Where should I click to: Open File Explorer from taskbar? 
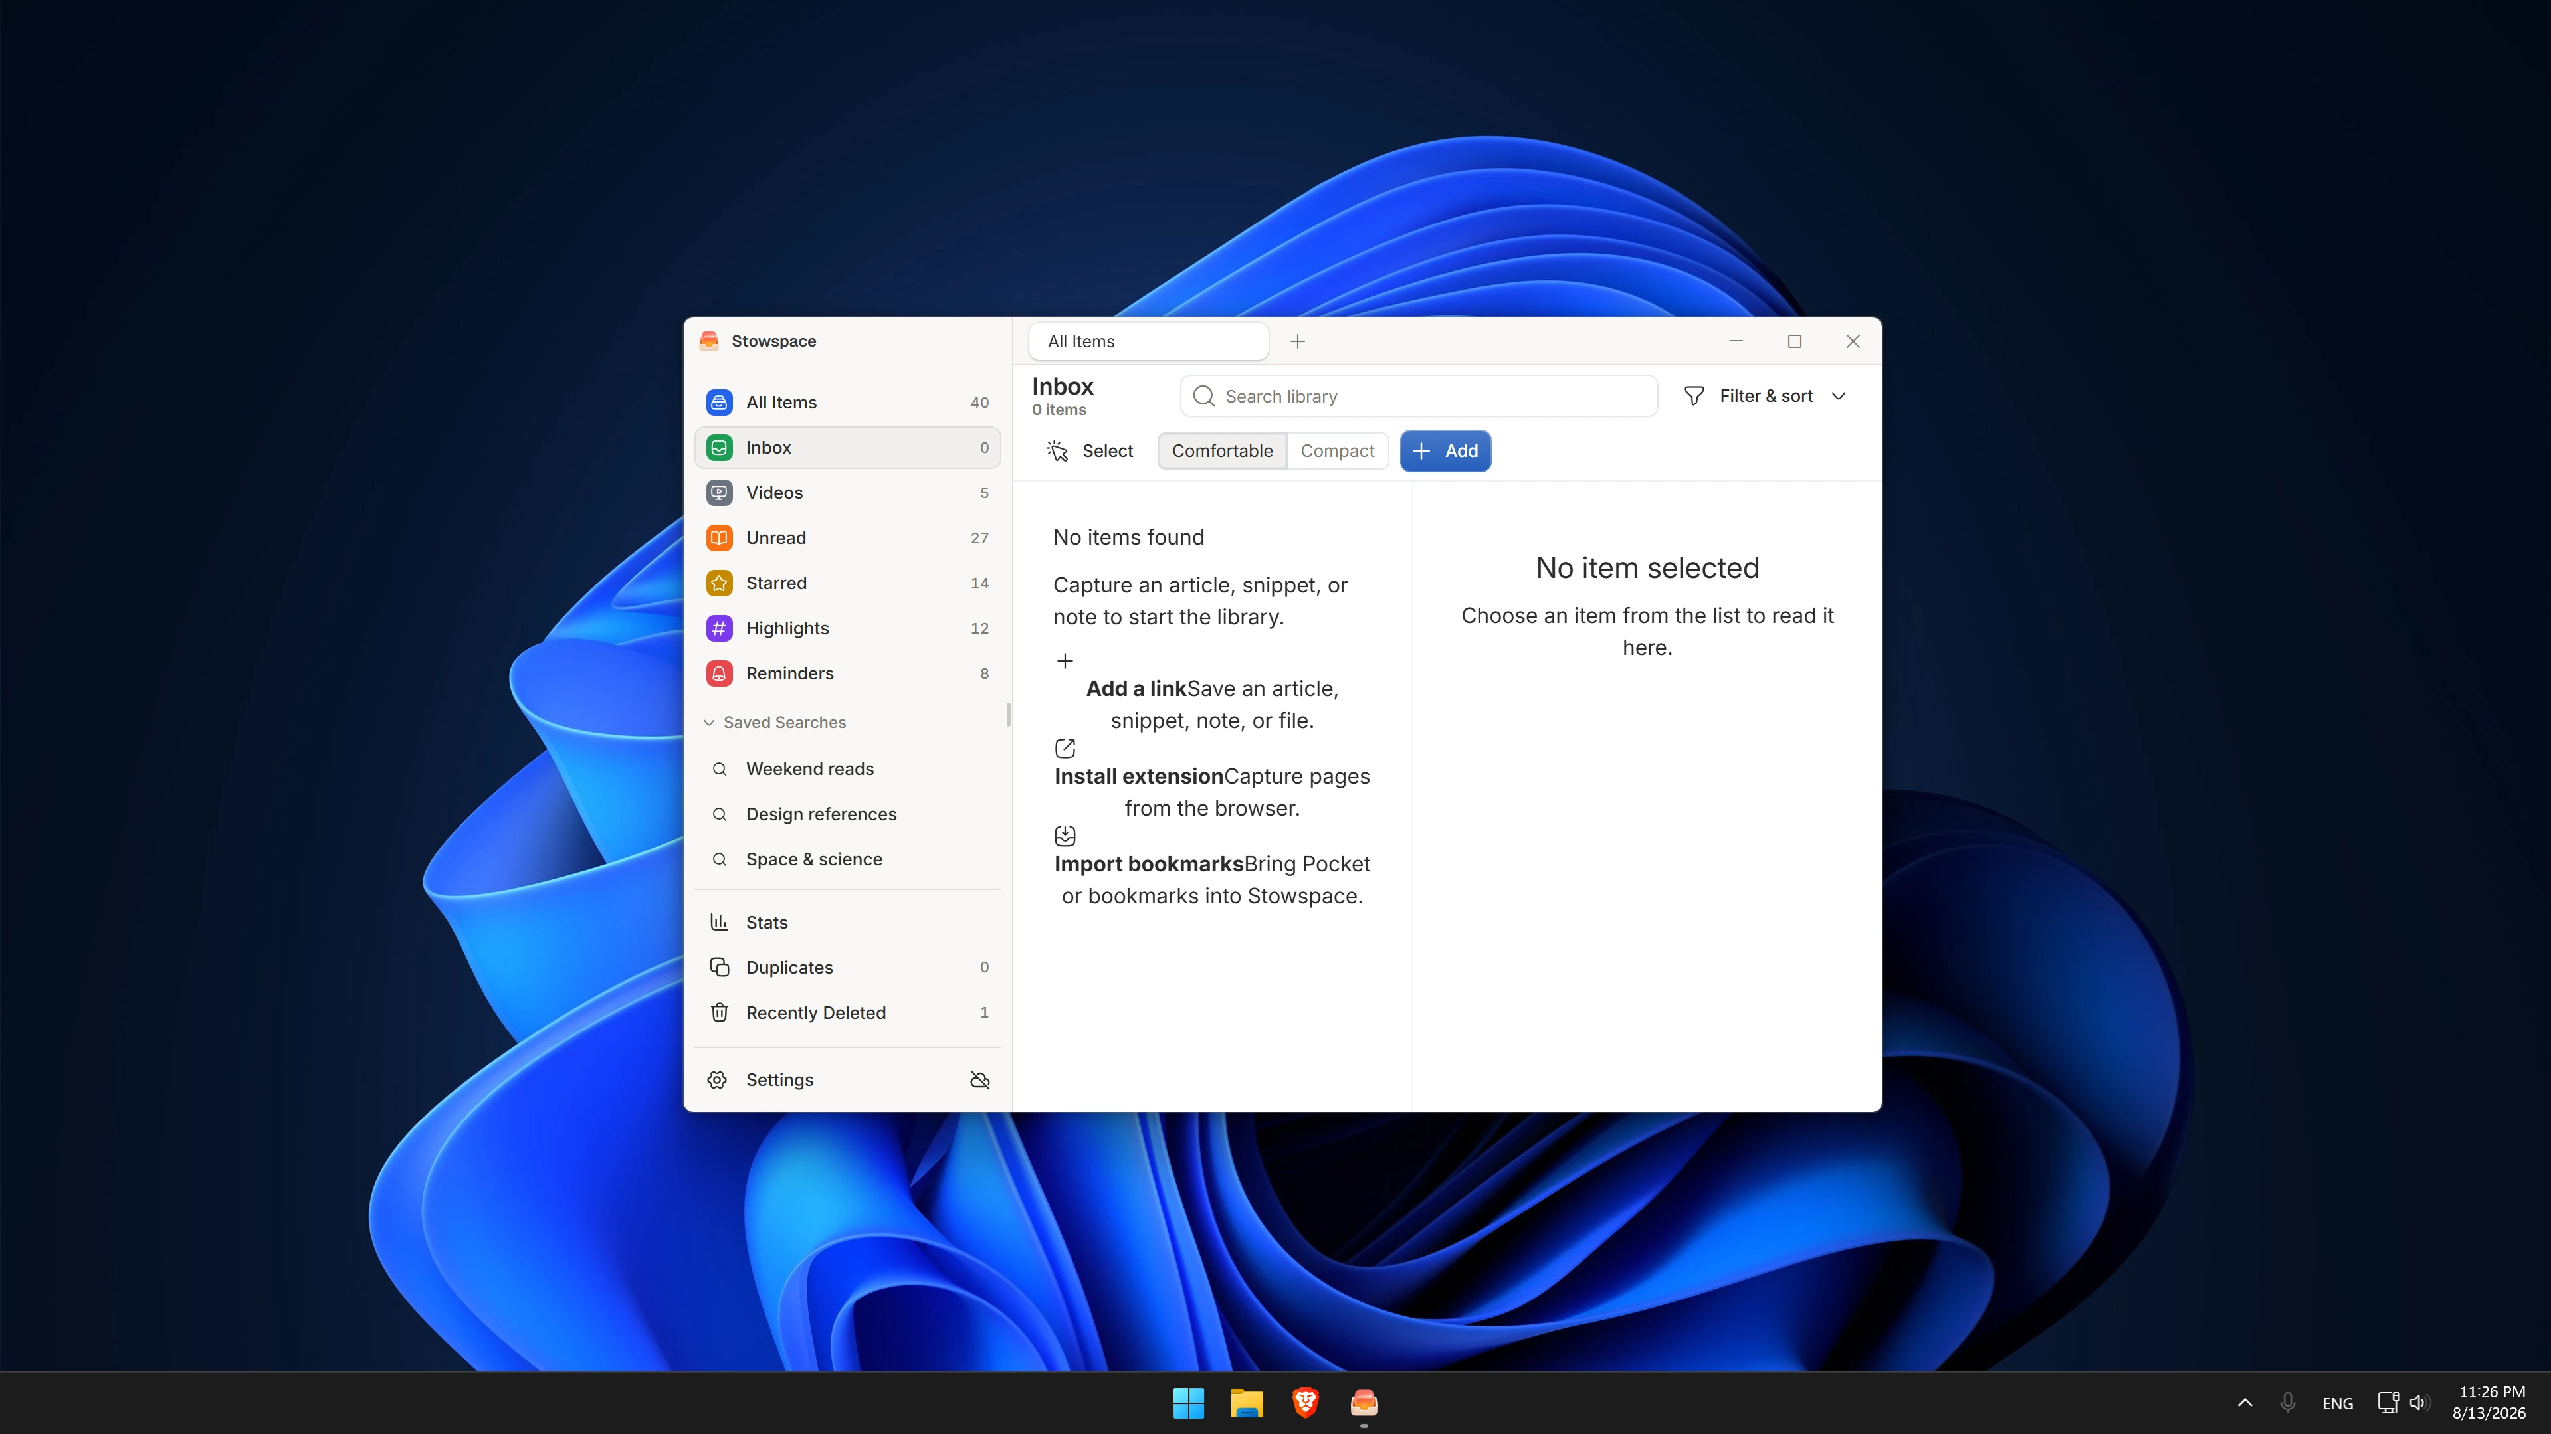pos(1247,1402)
